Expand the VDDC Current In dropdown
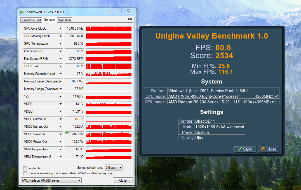This screenshot has width=301, height=190. (60, 119)
